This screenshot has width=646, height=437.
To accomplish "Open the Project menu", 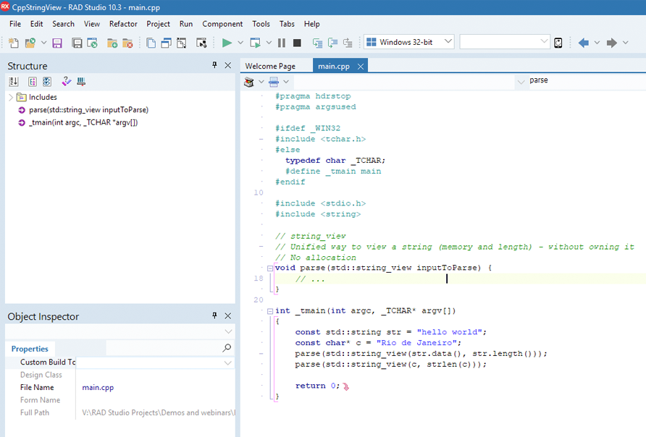I will 158,24.
